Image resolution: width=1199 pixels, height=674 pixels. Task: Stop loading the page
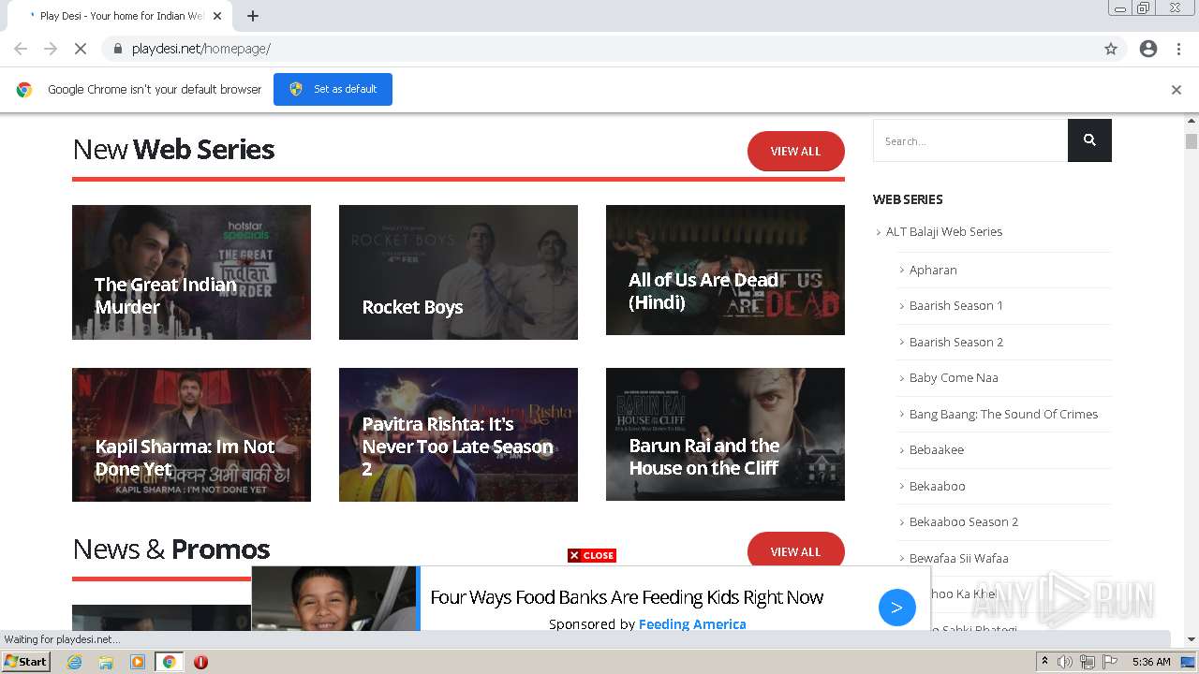(81, 49)
